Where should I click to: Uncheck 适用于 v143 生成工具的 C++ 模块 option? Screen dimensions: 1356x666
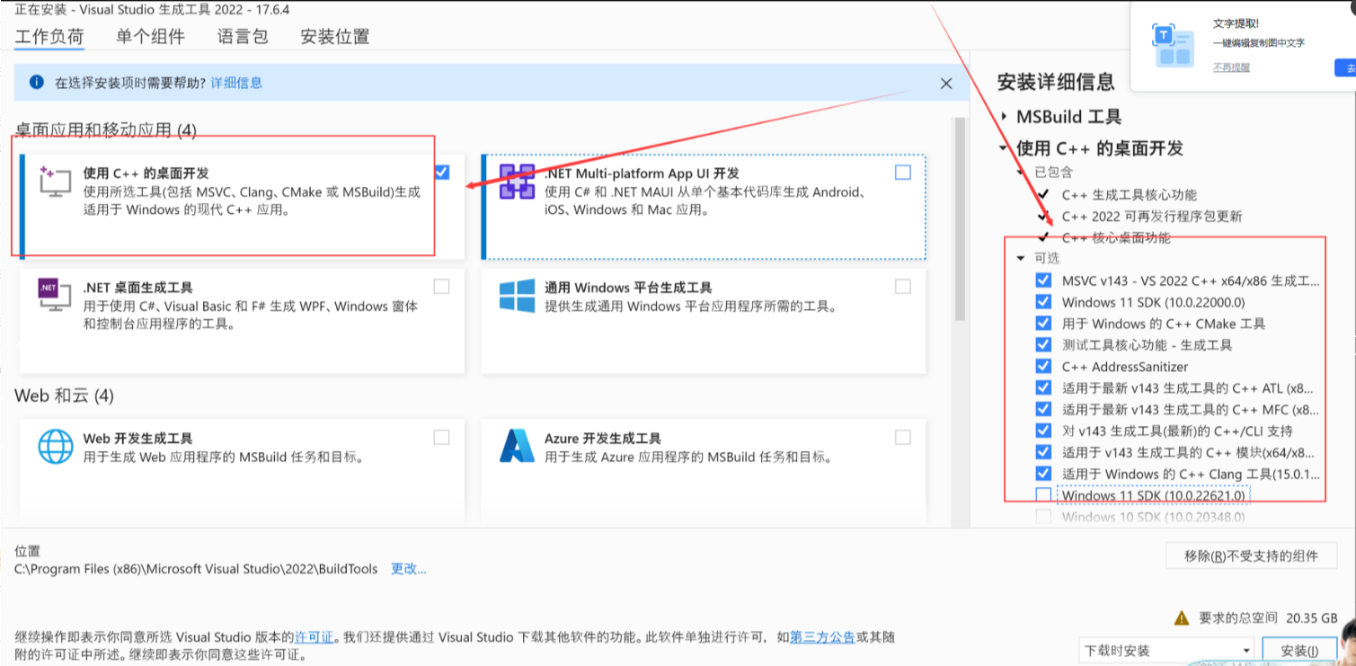1043,452
